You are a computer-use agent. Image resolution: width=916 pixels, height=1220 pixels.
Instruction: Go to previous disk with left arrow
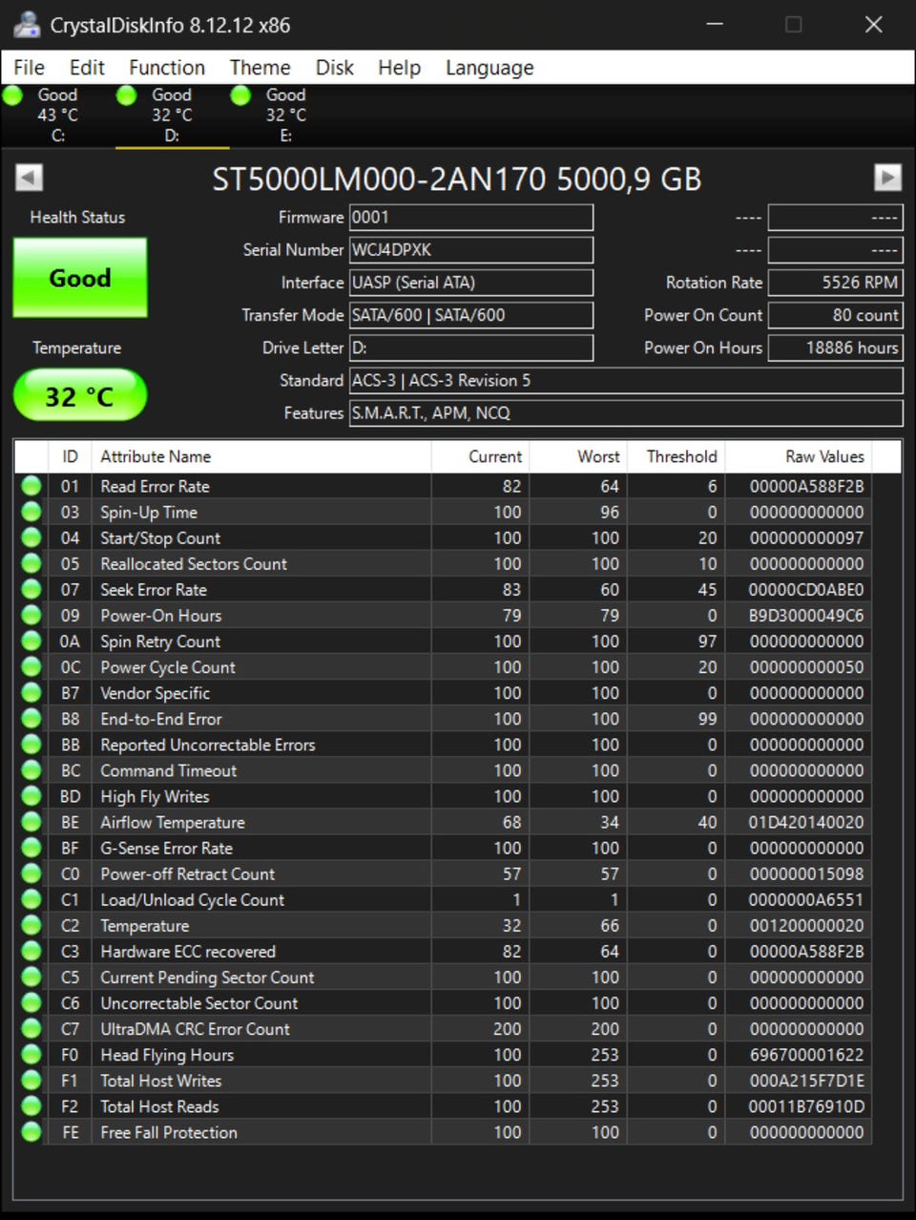[x=30, y=178]
